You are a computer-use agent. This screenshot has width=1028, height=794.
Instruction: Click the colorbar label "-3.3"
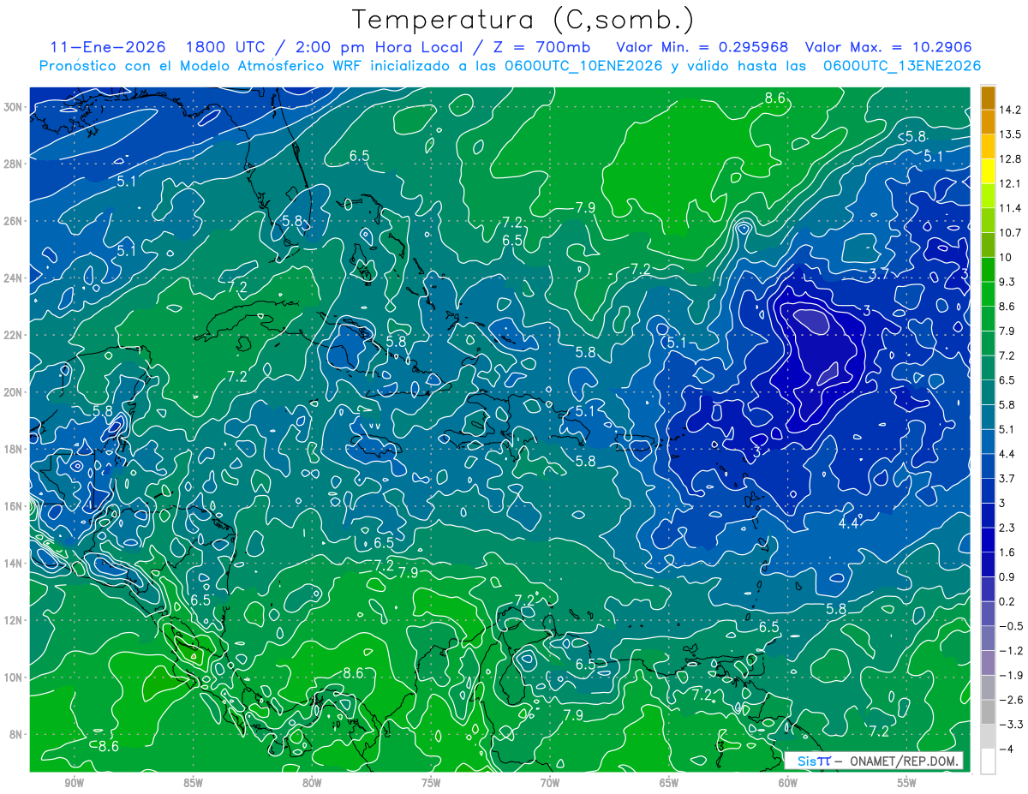coord(1010,725)
